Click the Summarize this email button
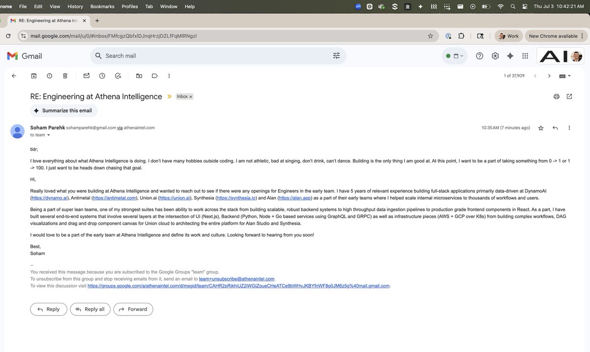This screenshot has width=590, height=352. 63,111
